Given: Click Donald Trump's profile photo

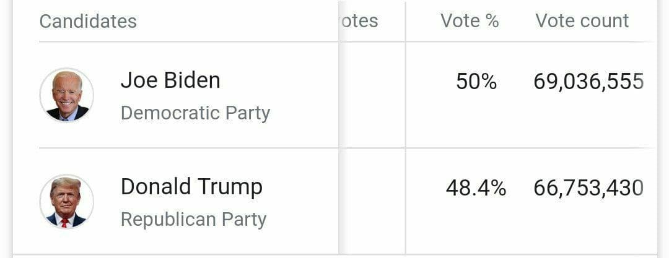Looking at the screenshot, I should click(x=66, y=201).
